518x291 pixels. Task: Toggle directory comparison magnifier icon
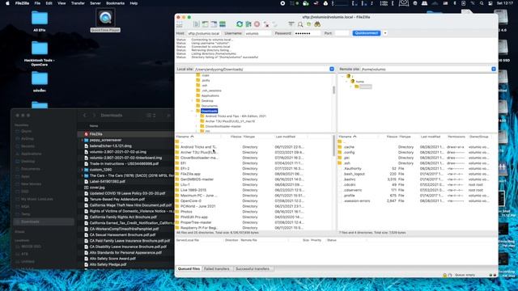click(300, 24)
